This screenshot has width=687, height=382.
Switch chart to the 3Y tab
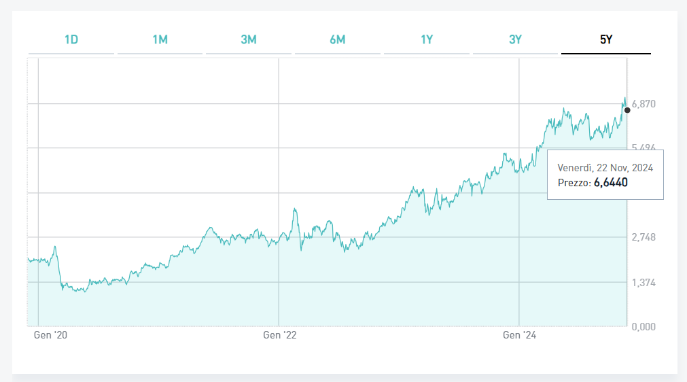point(515,39)
